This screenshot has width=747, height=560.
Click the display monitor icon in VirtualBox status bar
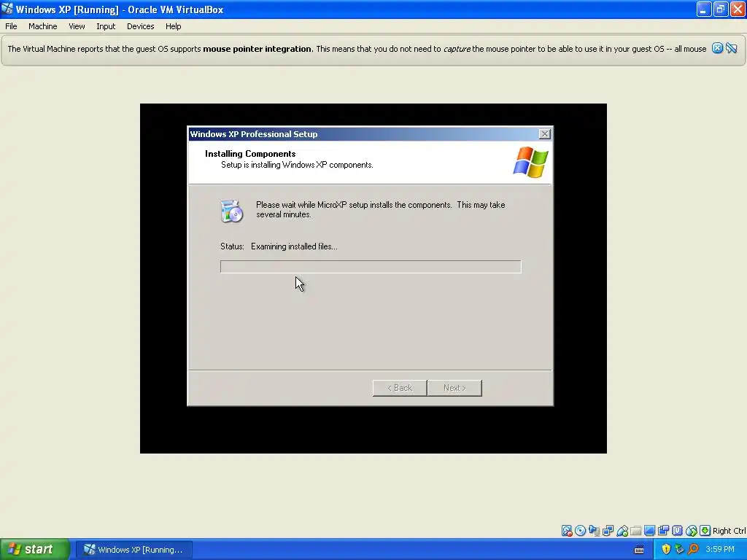(x=650, y=531)
